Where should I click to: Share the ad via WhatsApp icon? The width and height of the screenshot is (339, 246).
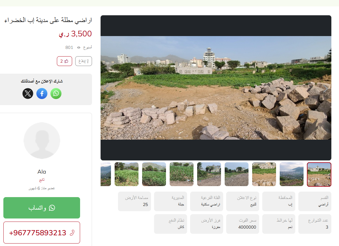click(56, 94)
